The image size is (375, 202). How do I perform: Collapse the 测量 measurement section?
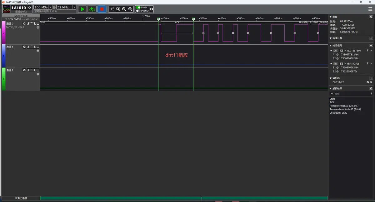coord(331,17)
